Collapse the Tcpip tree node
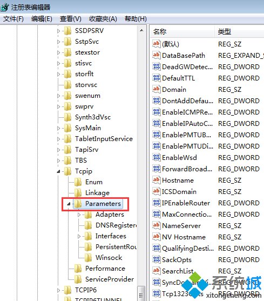264x301 pixels. 58,171
